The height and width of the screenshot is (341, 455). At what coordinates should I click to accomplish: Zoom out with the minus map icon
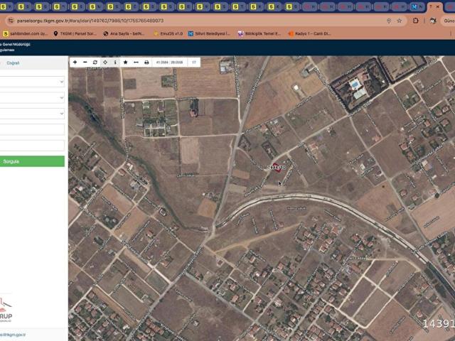click(85, 63)
